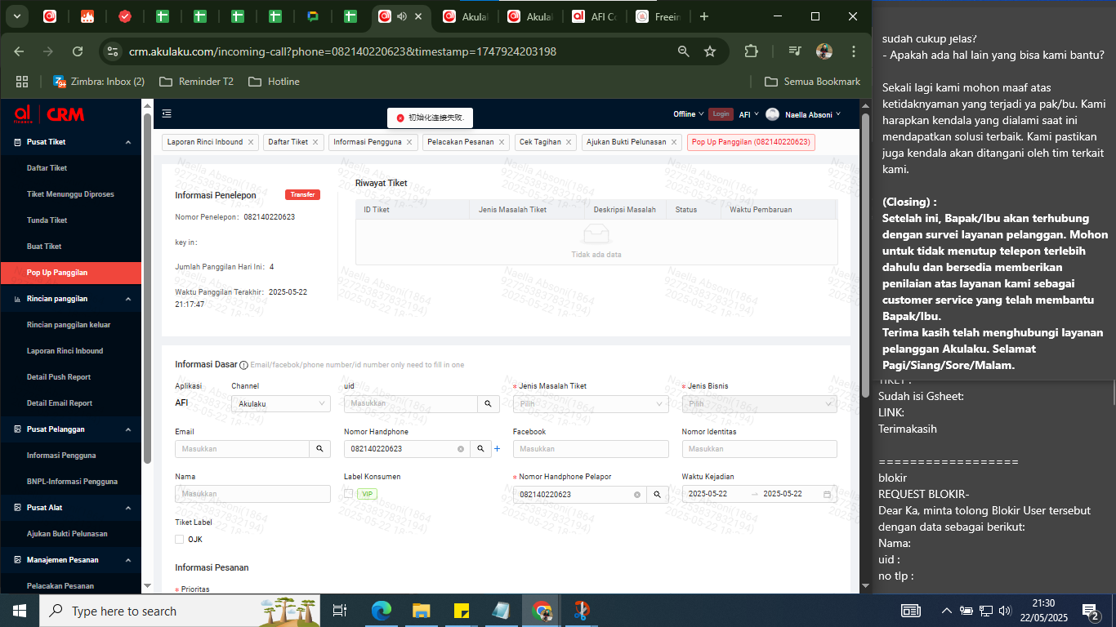
Task: Open File Explorer from the taskbar
Action: [421, 611]
